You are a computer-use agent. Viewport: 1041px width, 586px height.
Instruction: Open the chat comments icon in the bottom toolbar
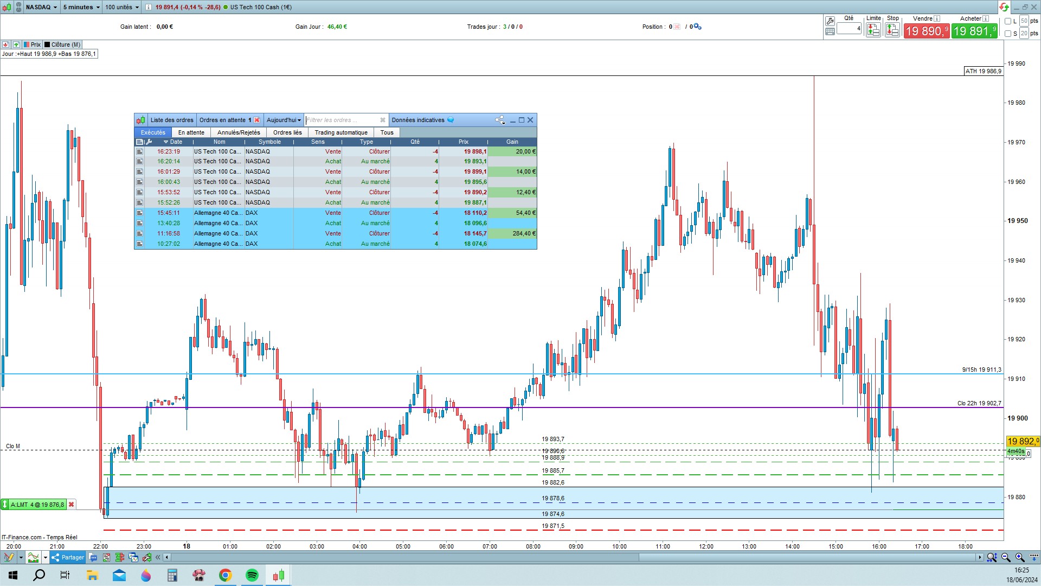click(x=93, y=557)
